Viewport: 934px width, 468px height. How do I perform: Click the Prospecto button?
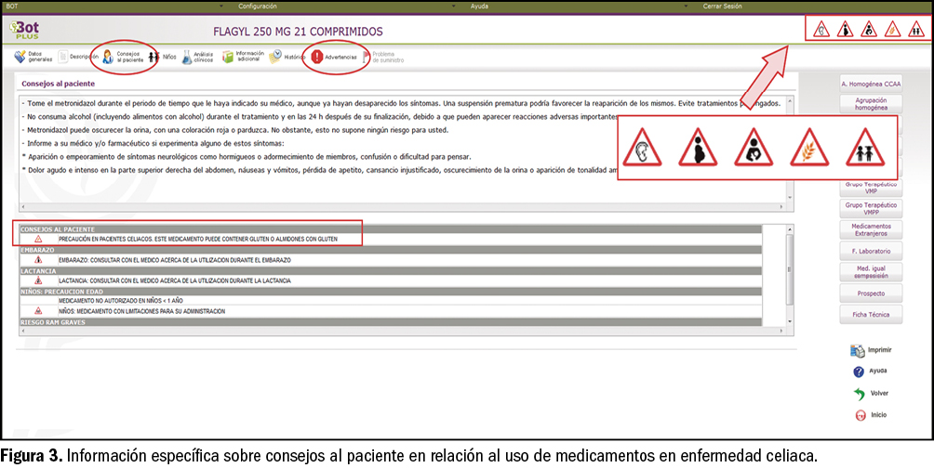click(x=870, y=293)
